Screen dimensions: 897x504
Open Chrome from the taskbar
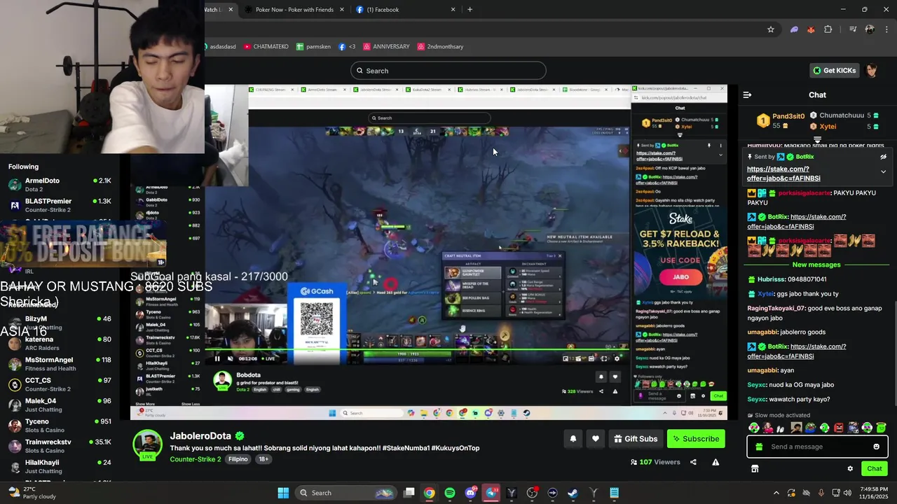(x=429, y=493)
